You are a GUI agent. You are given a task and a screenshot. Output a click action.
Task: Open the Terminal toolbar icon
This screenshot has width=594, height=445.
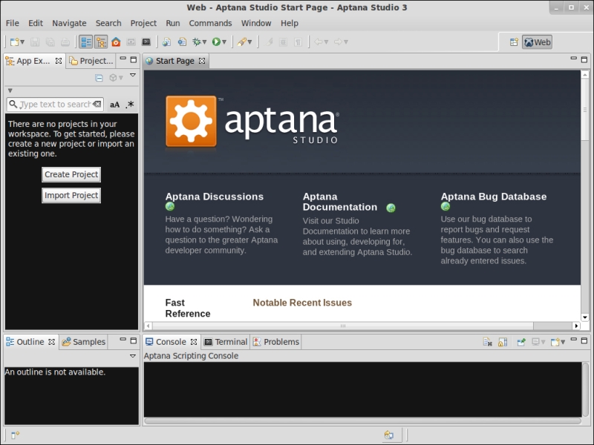146,42
